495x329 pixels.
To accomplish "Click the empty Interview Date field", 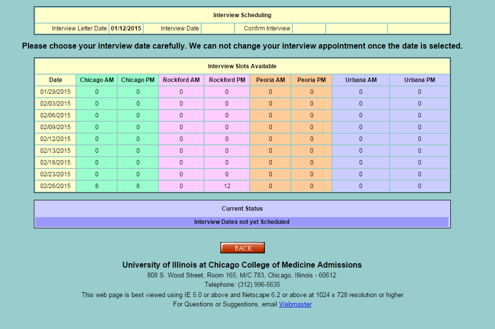I will pyautogui.click(x=218, y=28).
